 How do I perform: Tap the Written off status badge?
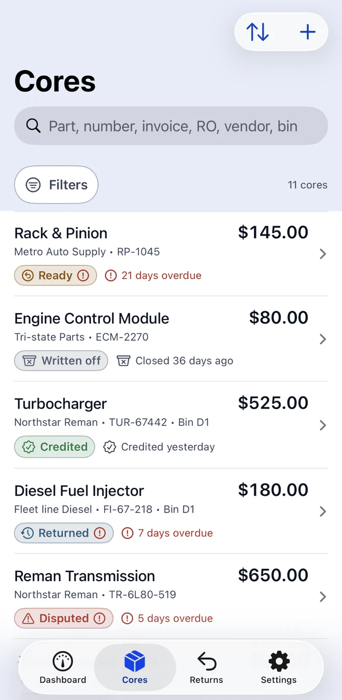point(61,360)
